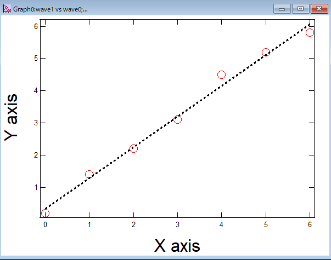Select the red circle marker at X equals 0
Image resolution: width=331 pixels, height=260 pixels.
(45, 213)
